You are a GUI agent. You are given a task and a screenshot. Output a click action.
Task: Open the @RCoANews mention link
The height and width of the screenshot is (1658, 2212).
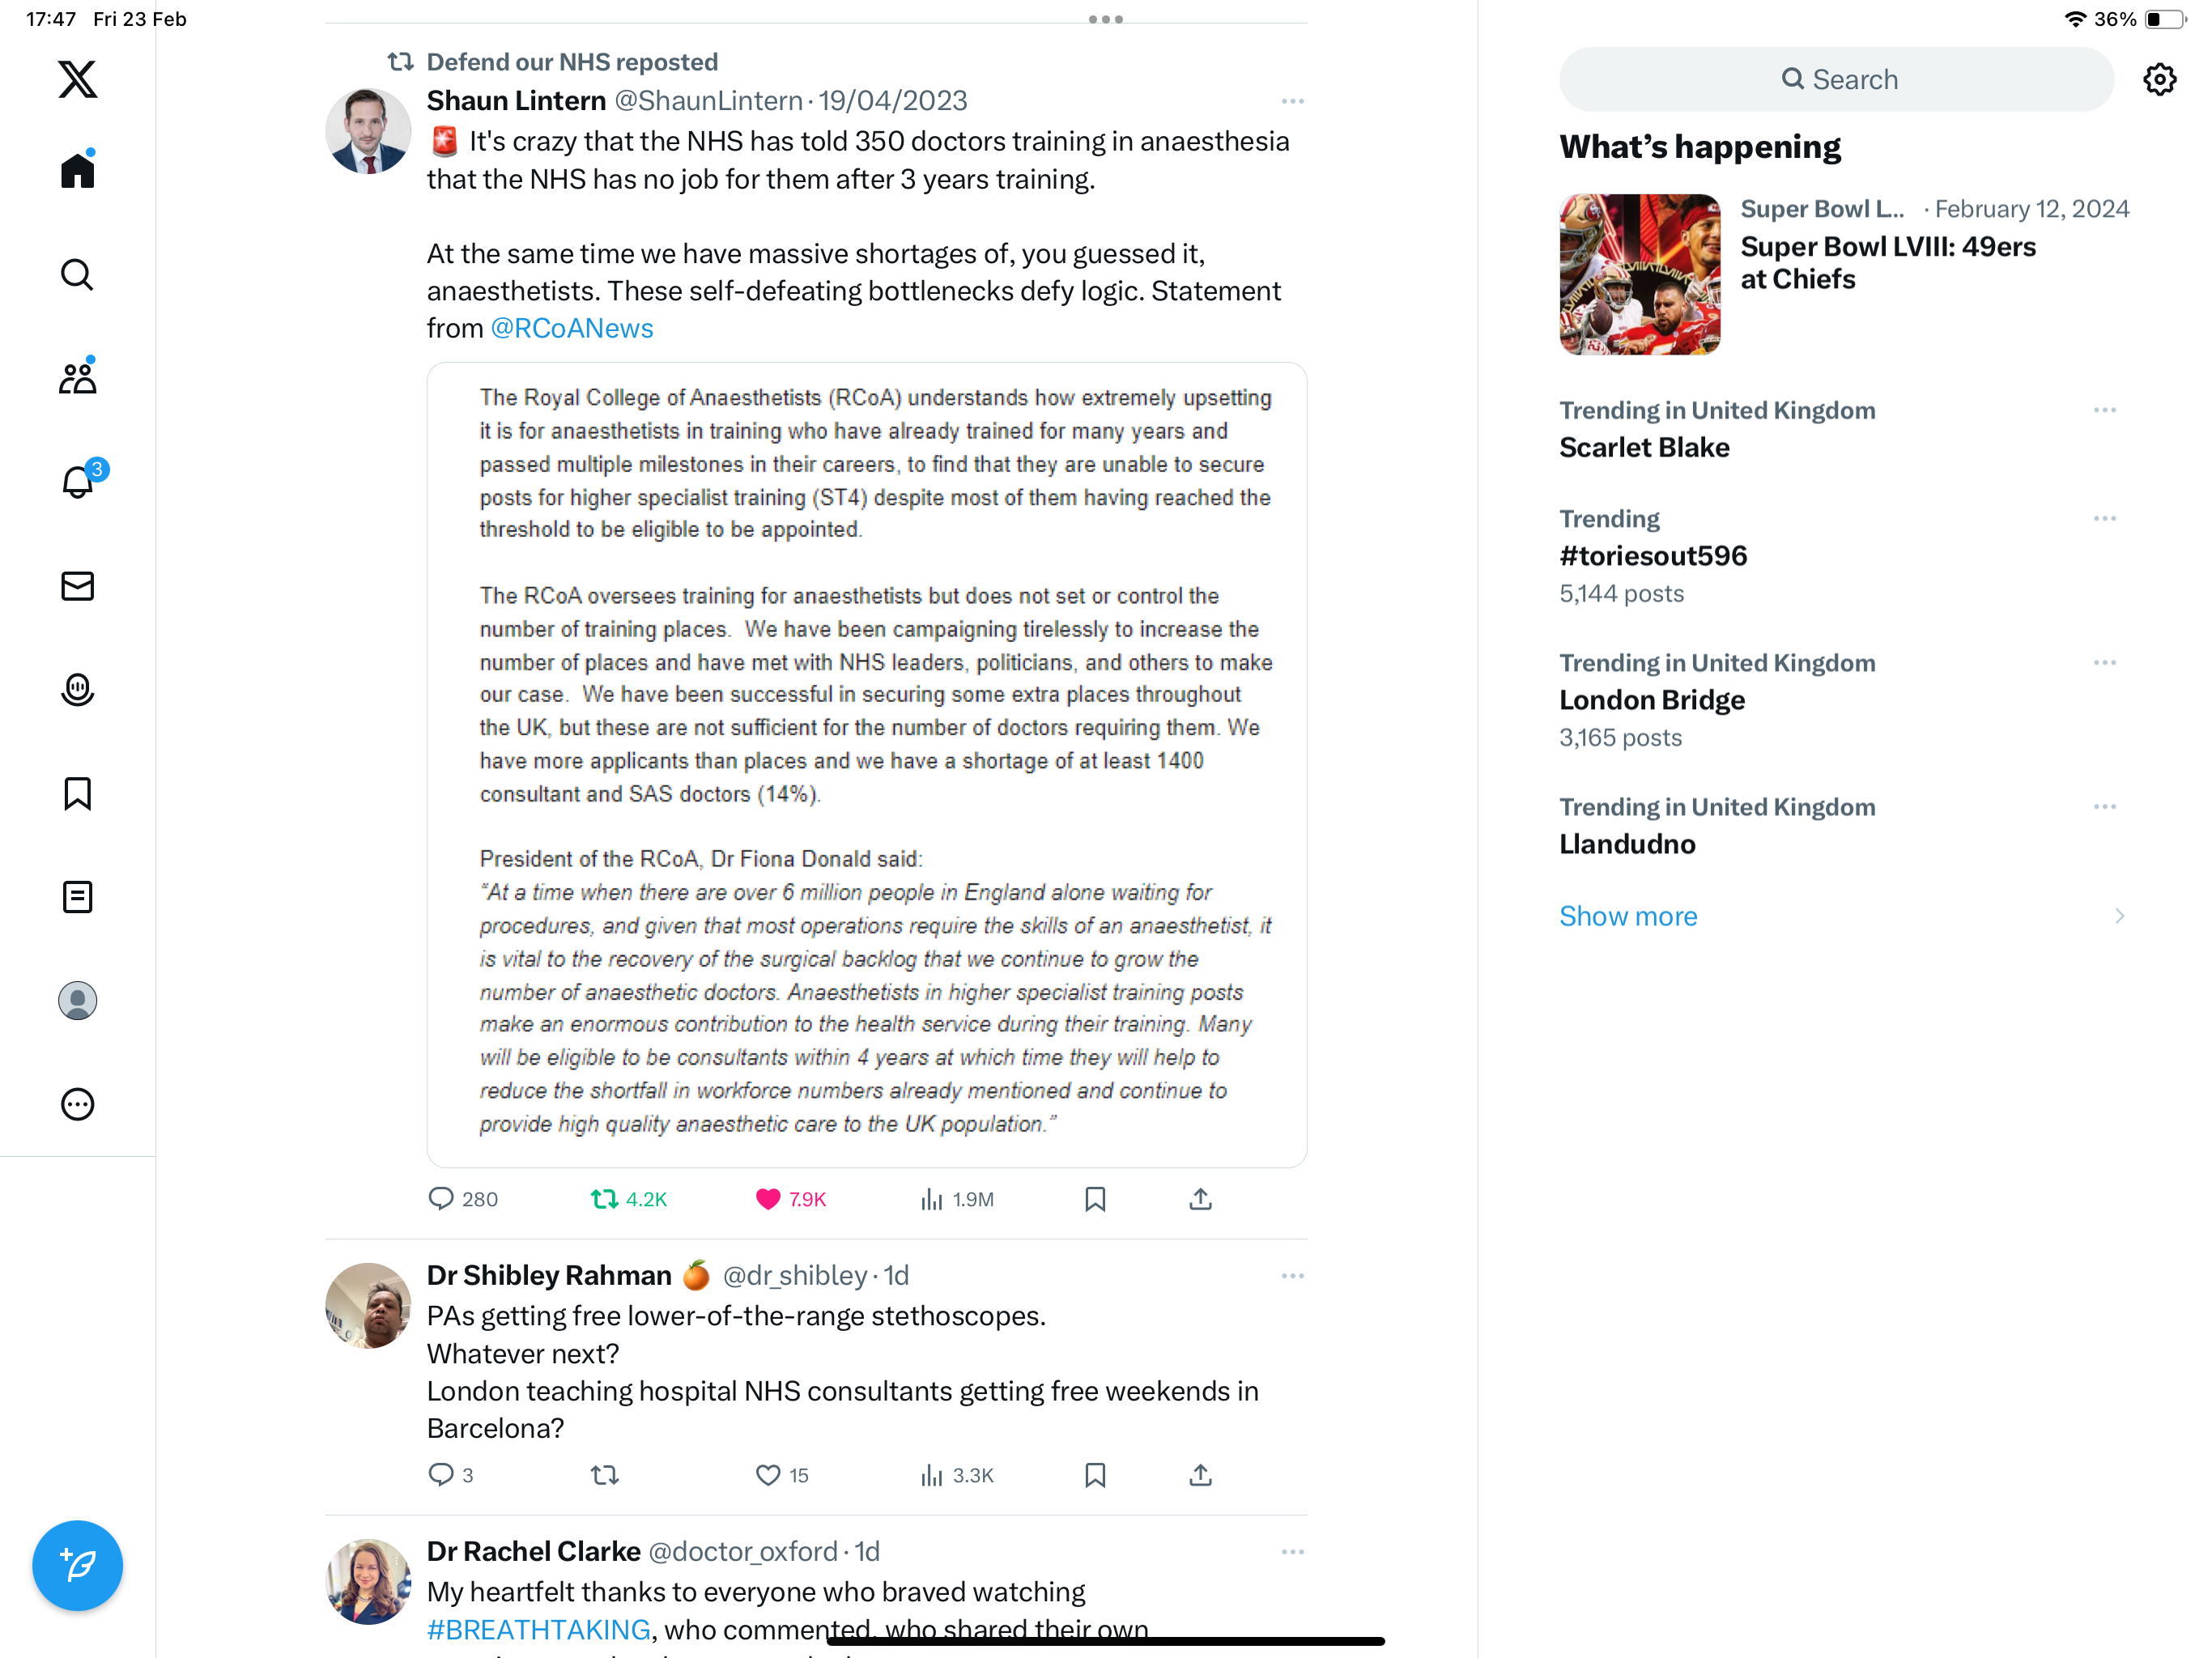571,328
